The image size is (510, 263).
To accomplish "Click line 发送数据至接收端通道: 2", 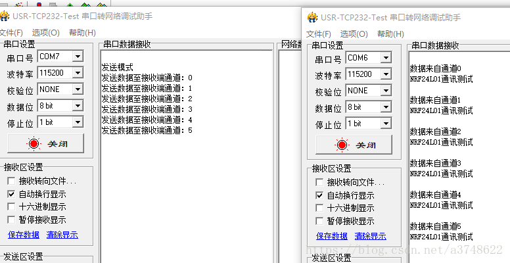I will tap(147, 99).
